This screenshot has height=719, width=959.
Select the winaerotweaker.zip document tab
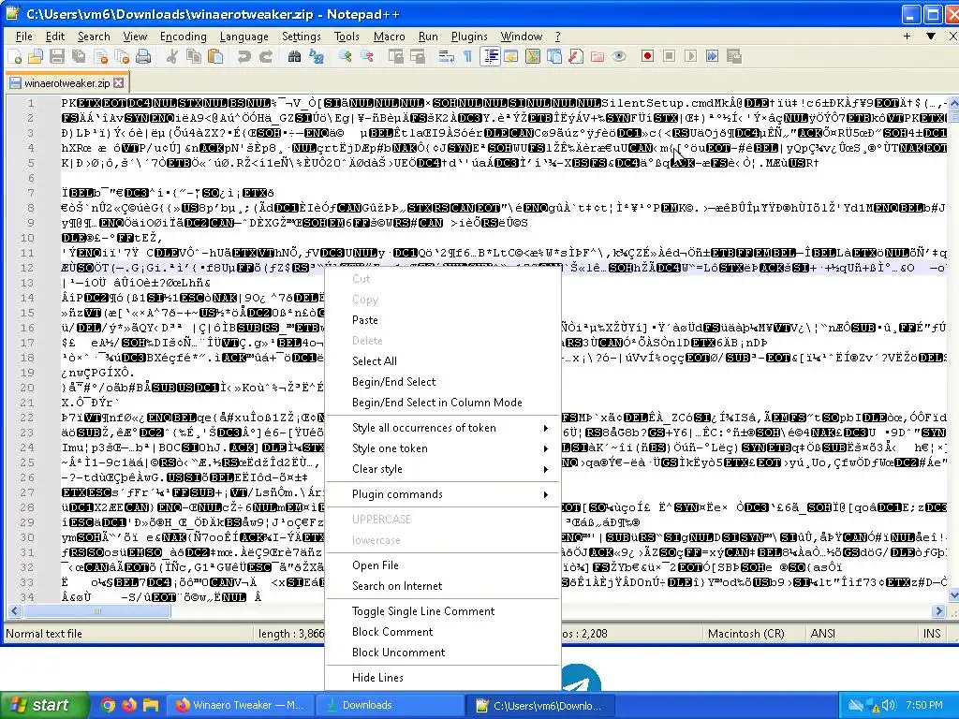(x=66, y=83)
